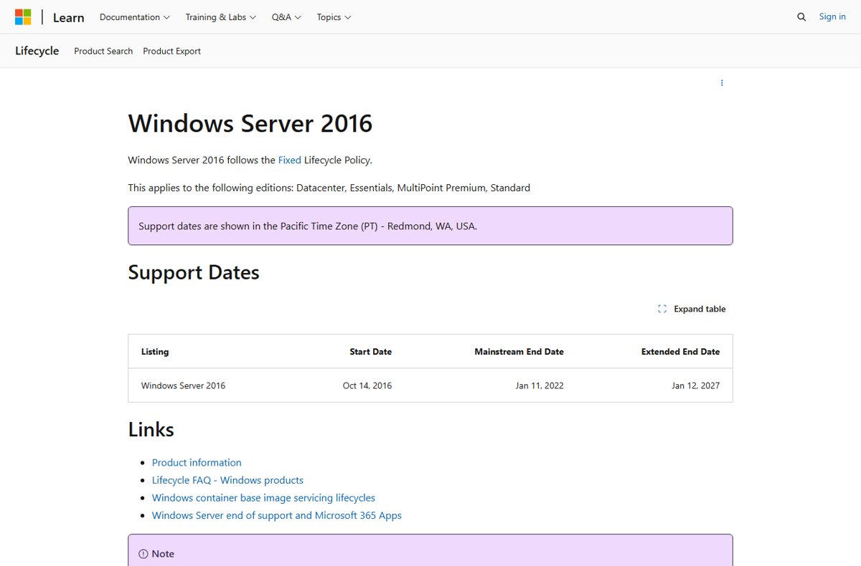Image resolution: width=861 pixels, height=566 pixels.
Task: Open Windows container base image servicing lifecycles
Action: pos(263,498)
